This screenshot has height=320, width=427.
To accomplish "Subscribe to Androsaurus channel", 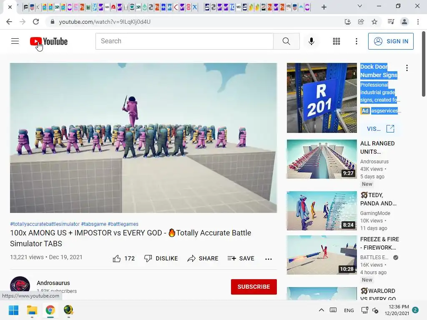I will click(x=254, y=287).
